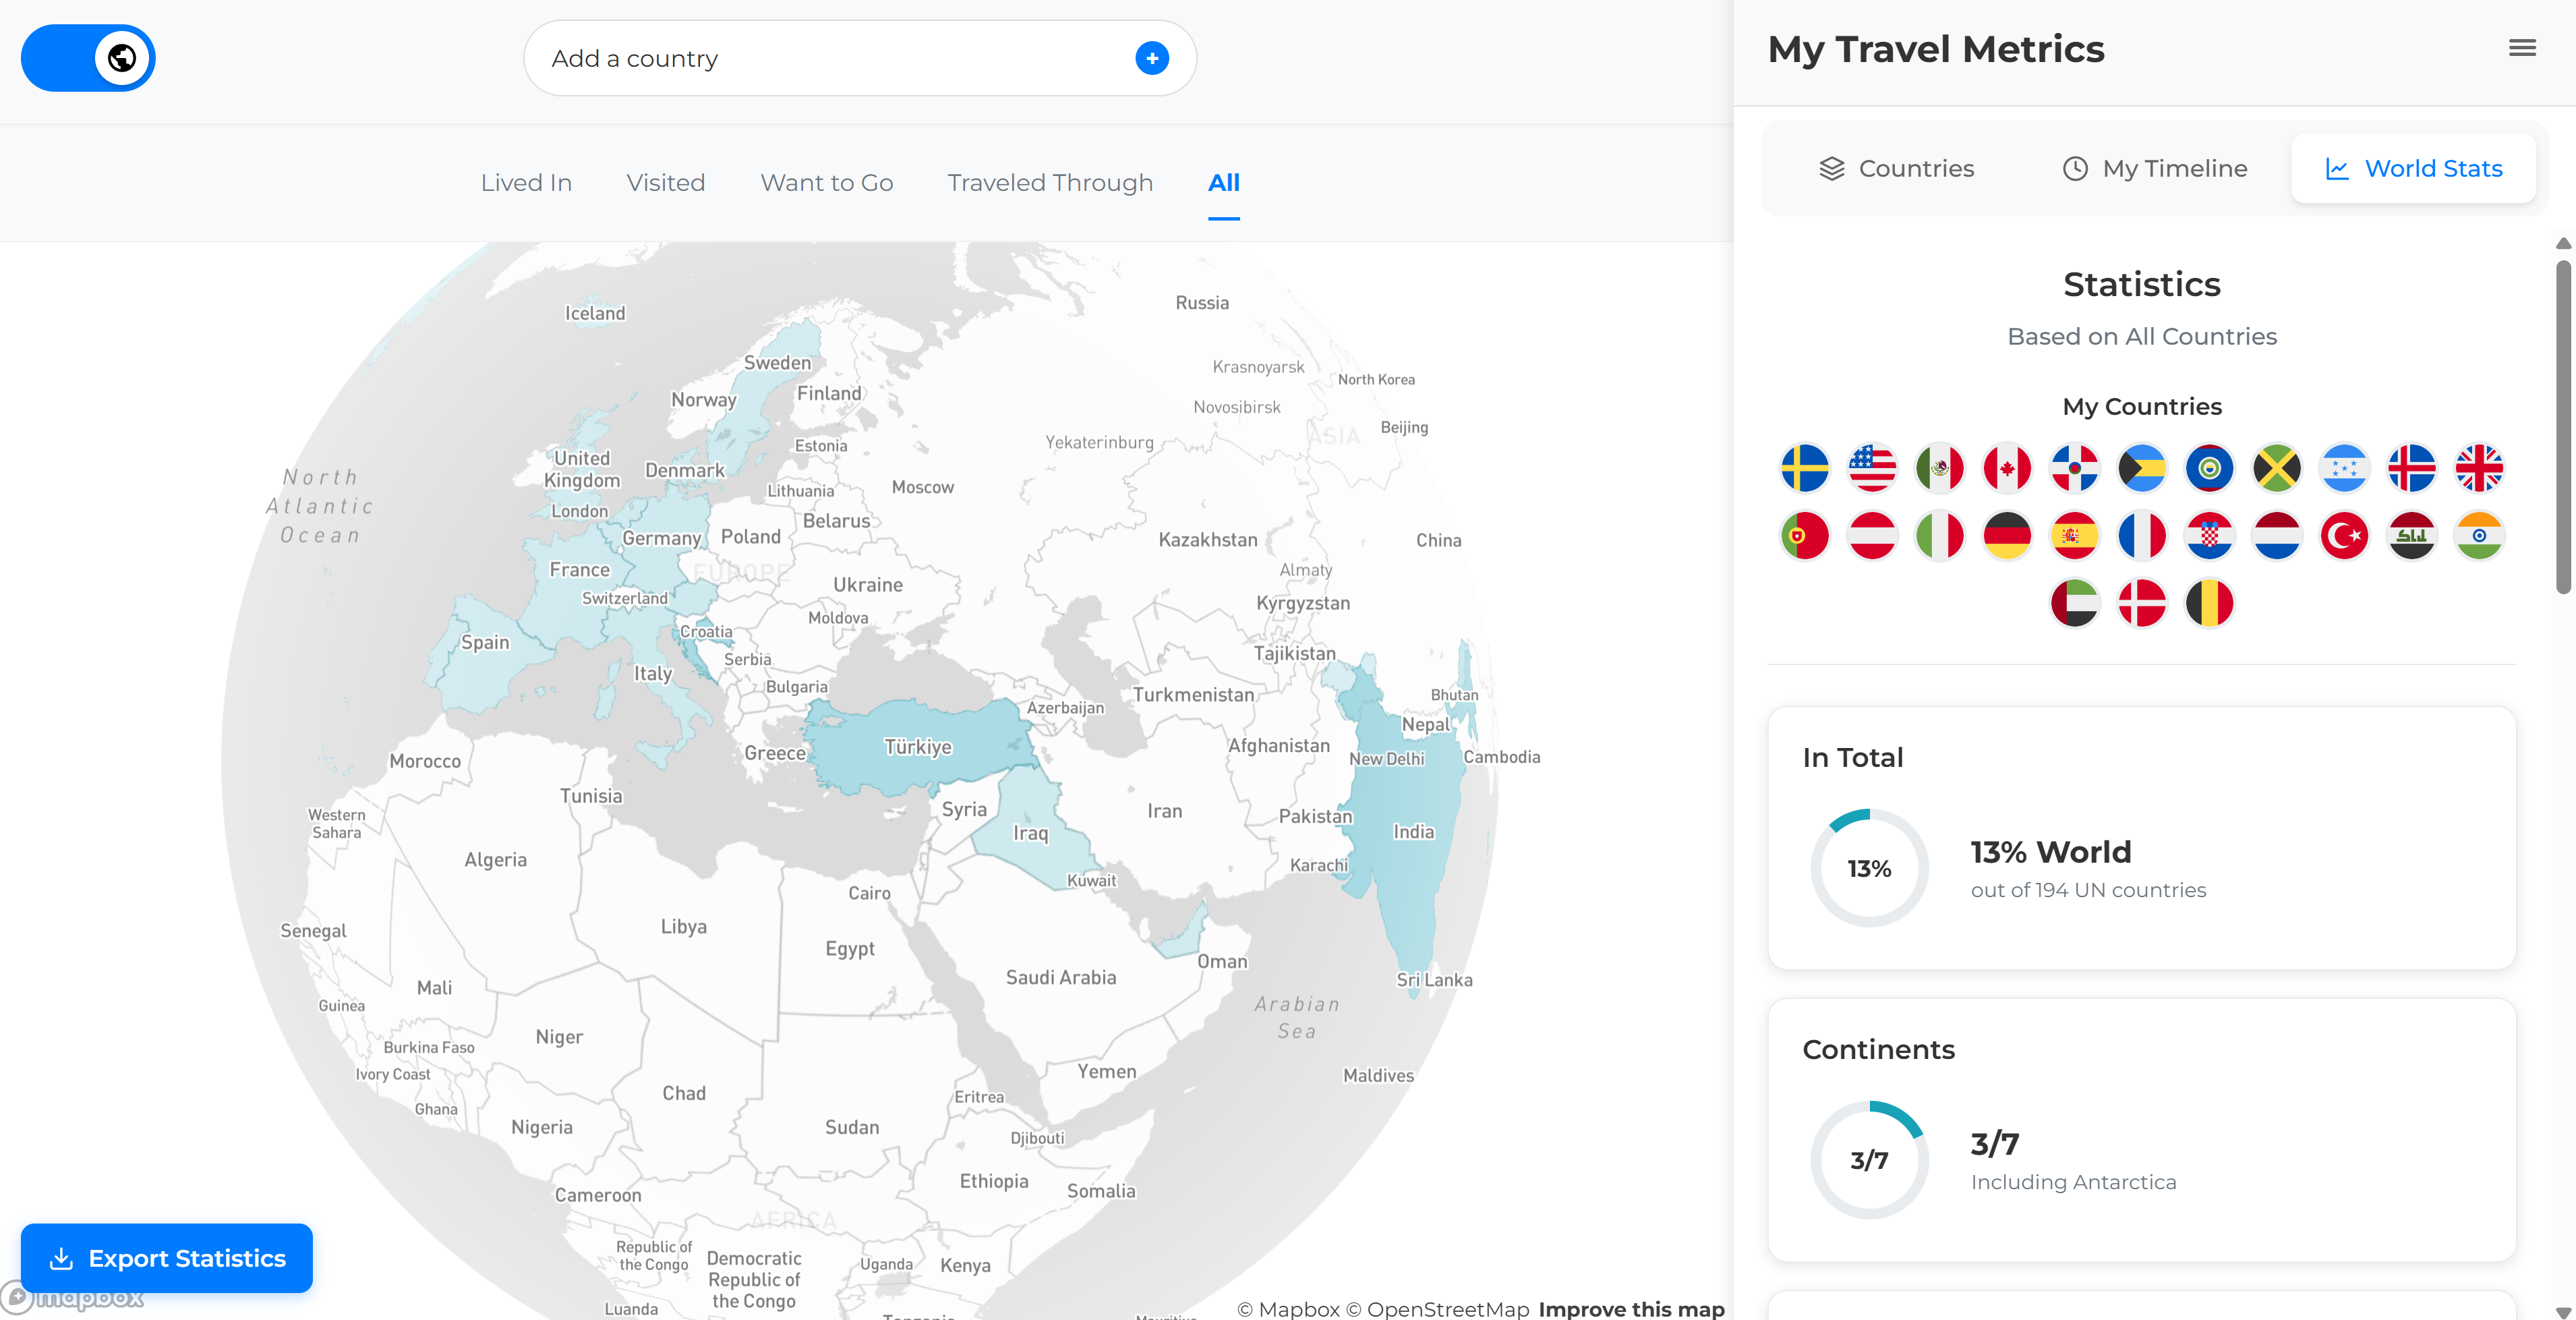Click the 13% World heading
The height and width of the screenshot is (1320, 2576).
pyautogui.click(x=2051, y=852)
